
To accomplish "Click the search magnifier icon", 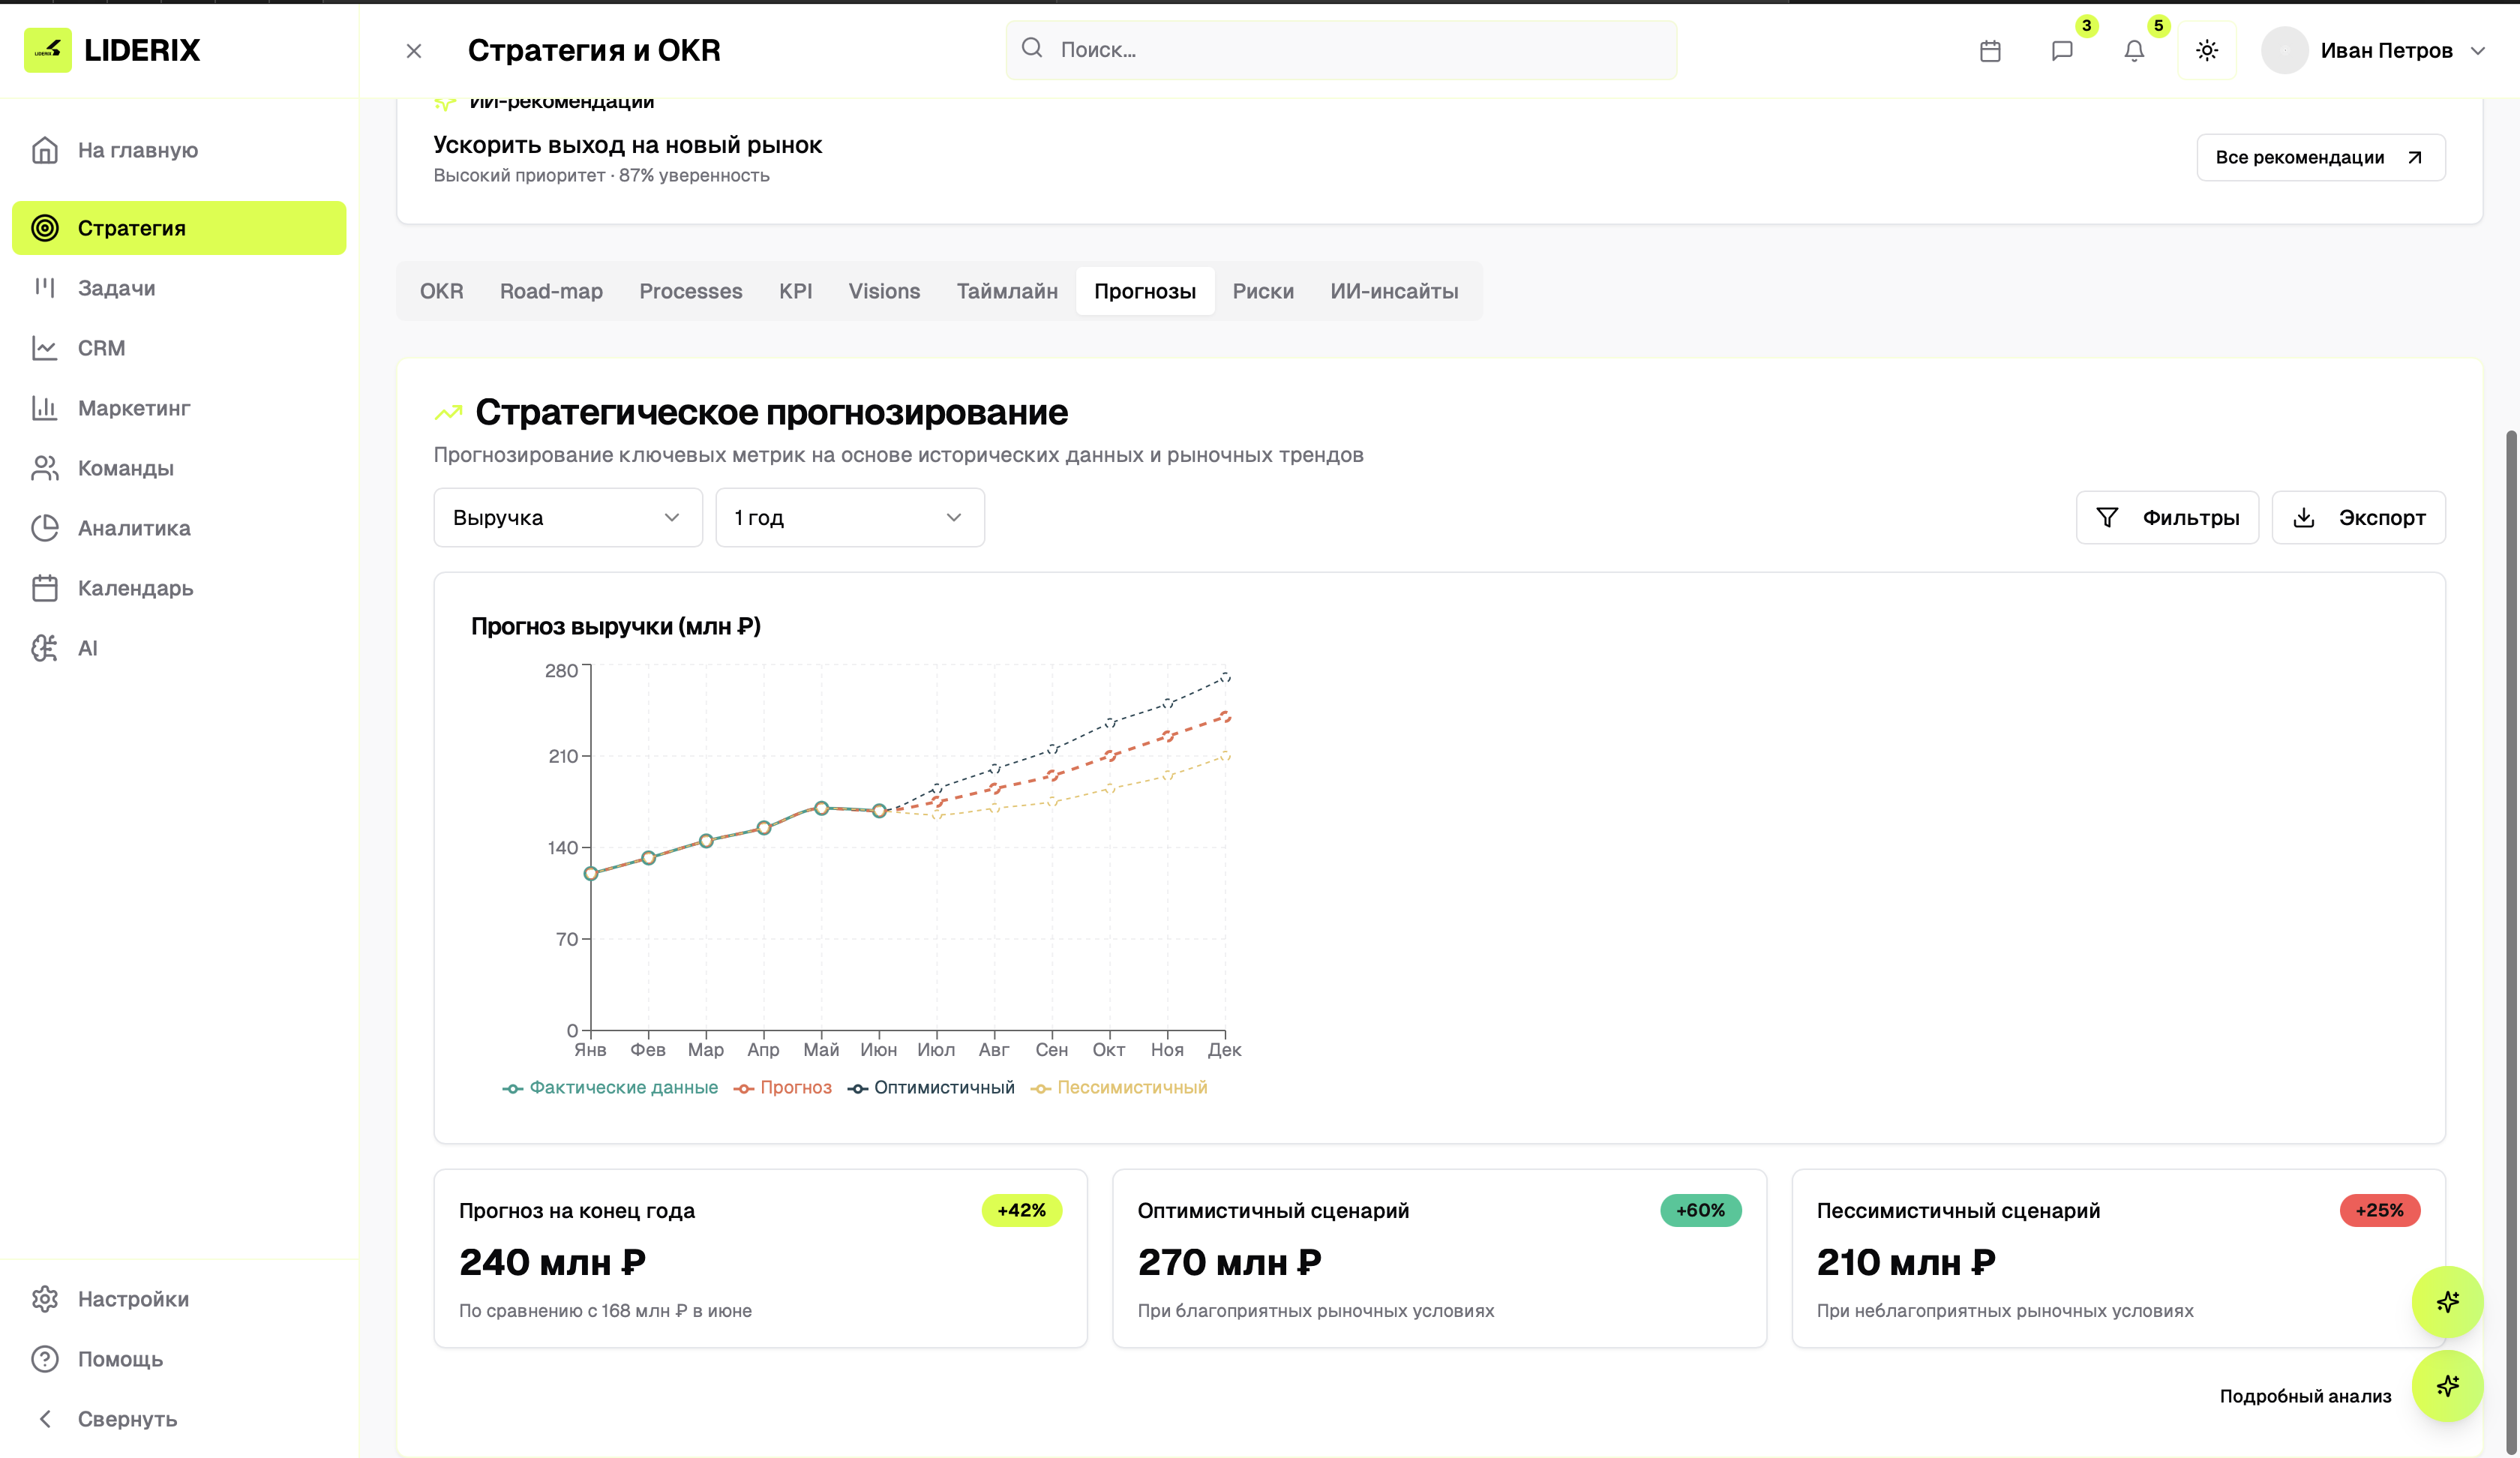I will [x=1032, y=48].
